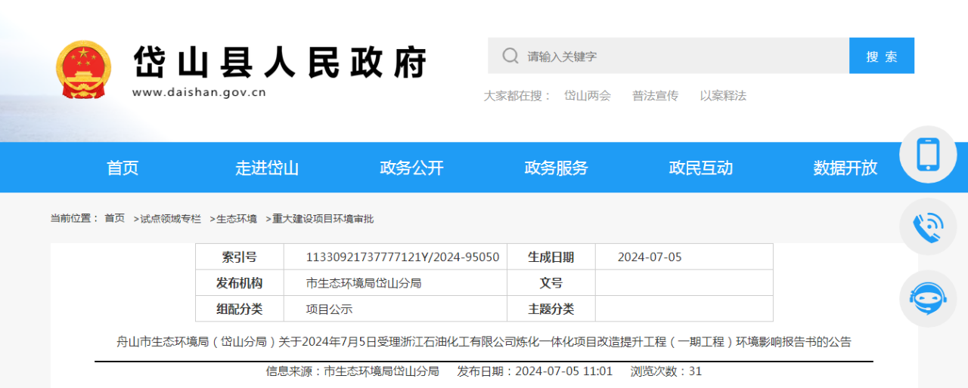Click the 岱山两会 hot search link
This screenshot has height=388, width=968.
pos(588,96)
